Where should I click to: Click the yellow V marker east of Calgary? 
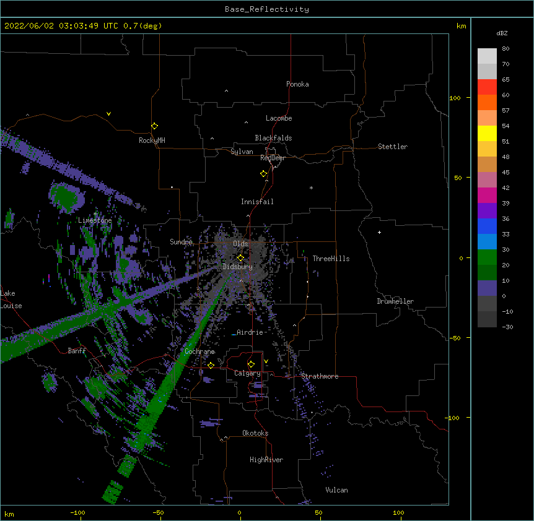click(266, 361)
